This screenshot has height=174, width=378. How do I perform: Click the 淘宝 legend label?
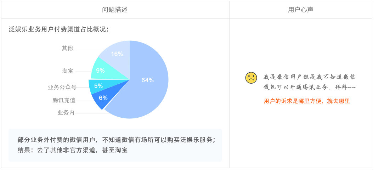tap(68, 71)
